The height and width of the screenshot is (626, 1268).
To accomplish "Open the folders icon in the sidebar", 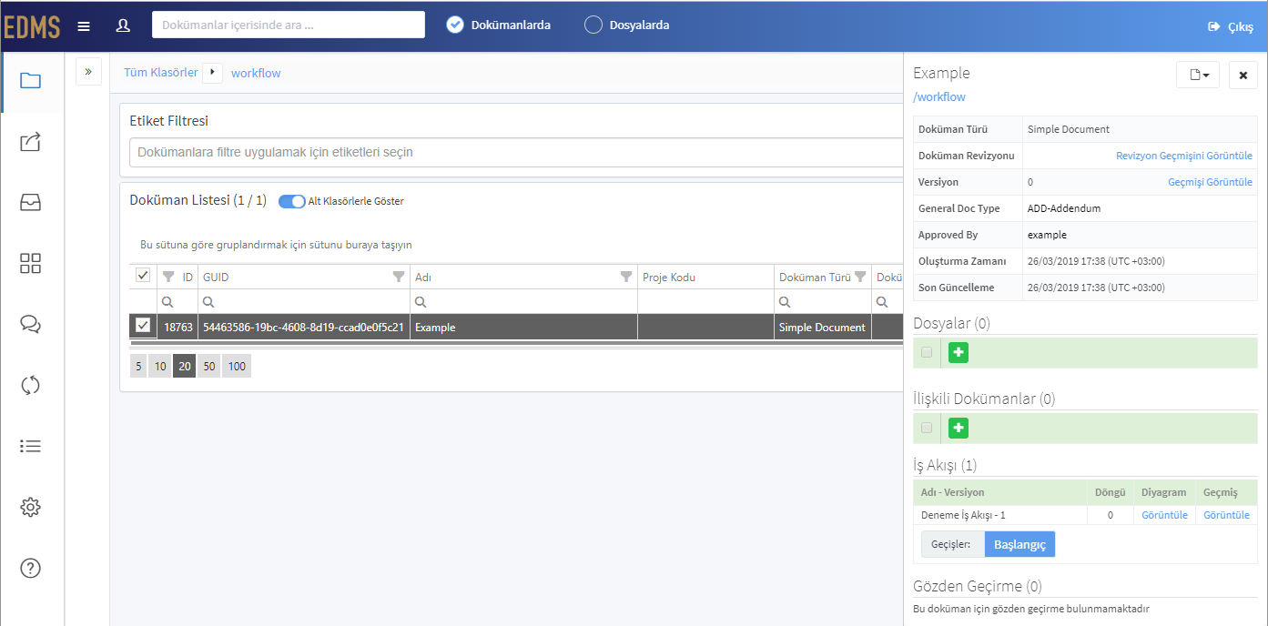I will [x=30, y=81].
